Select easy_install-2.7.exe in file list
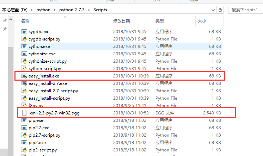The width and height of the screenshot is (263, 156). pyautogui.click(x=48, y=83)
